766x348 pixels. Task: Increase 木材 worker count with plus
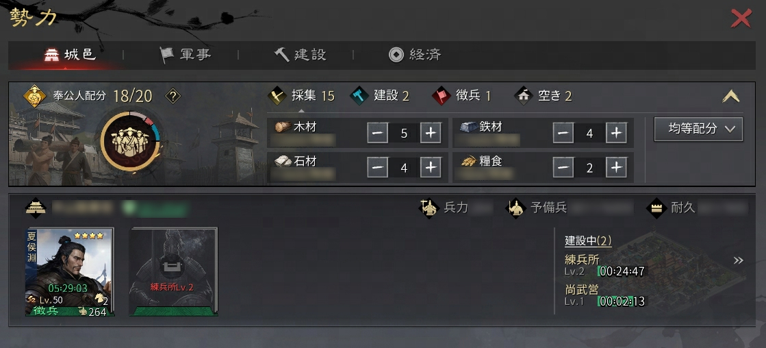click(x=431, y=133)
